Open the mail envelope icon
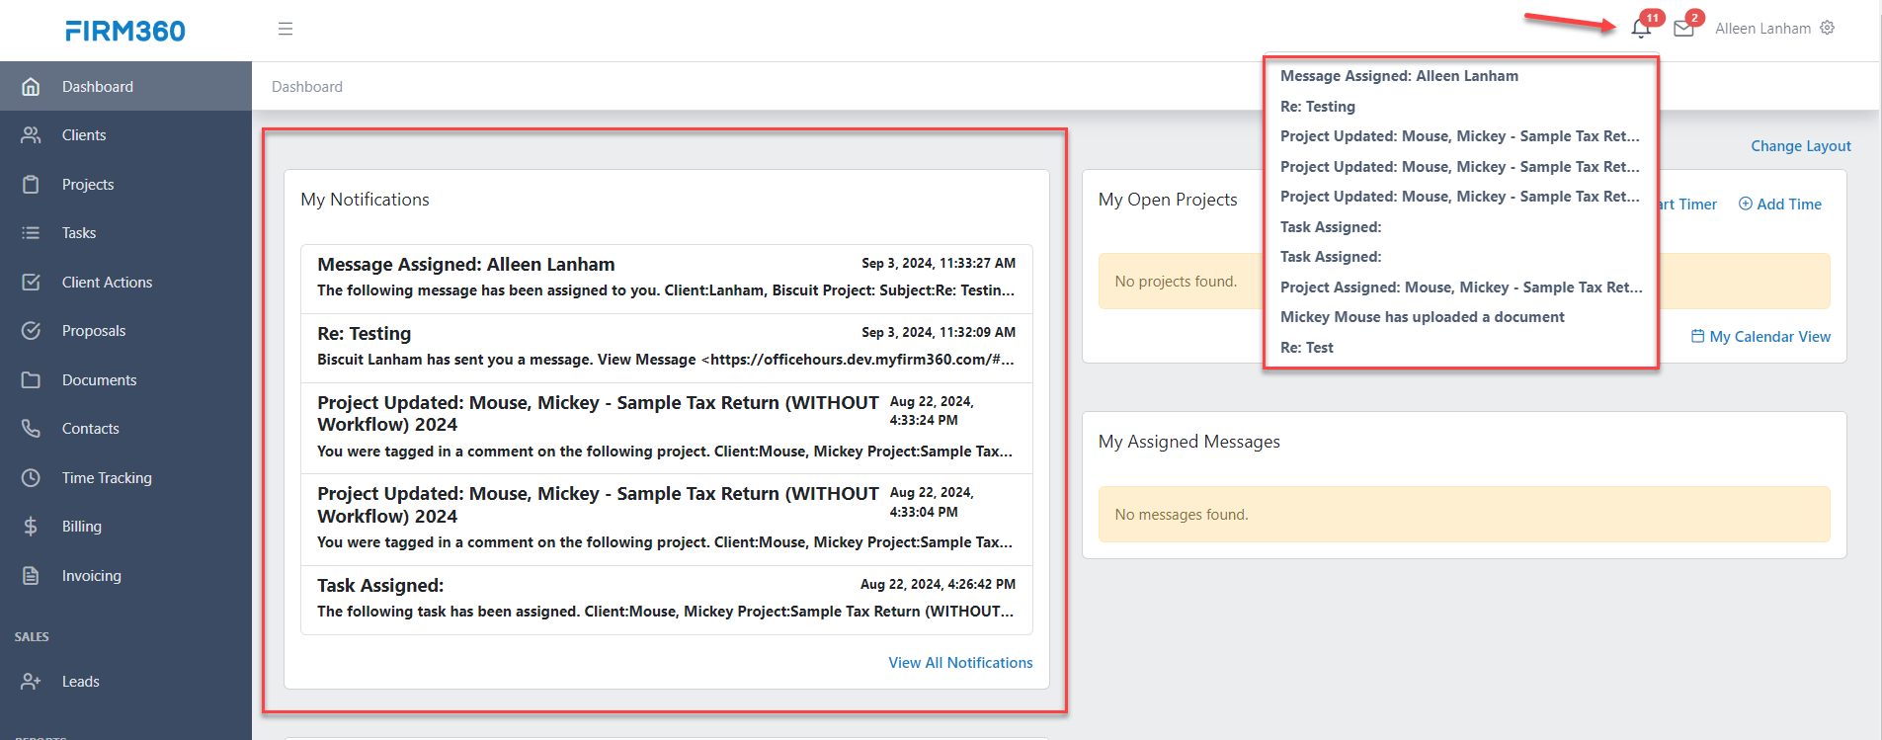Image resolution: width=1882 pixels, height=740 pixels. pos(1684,28)
